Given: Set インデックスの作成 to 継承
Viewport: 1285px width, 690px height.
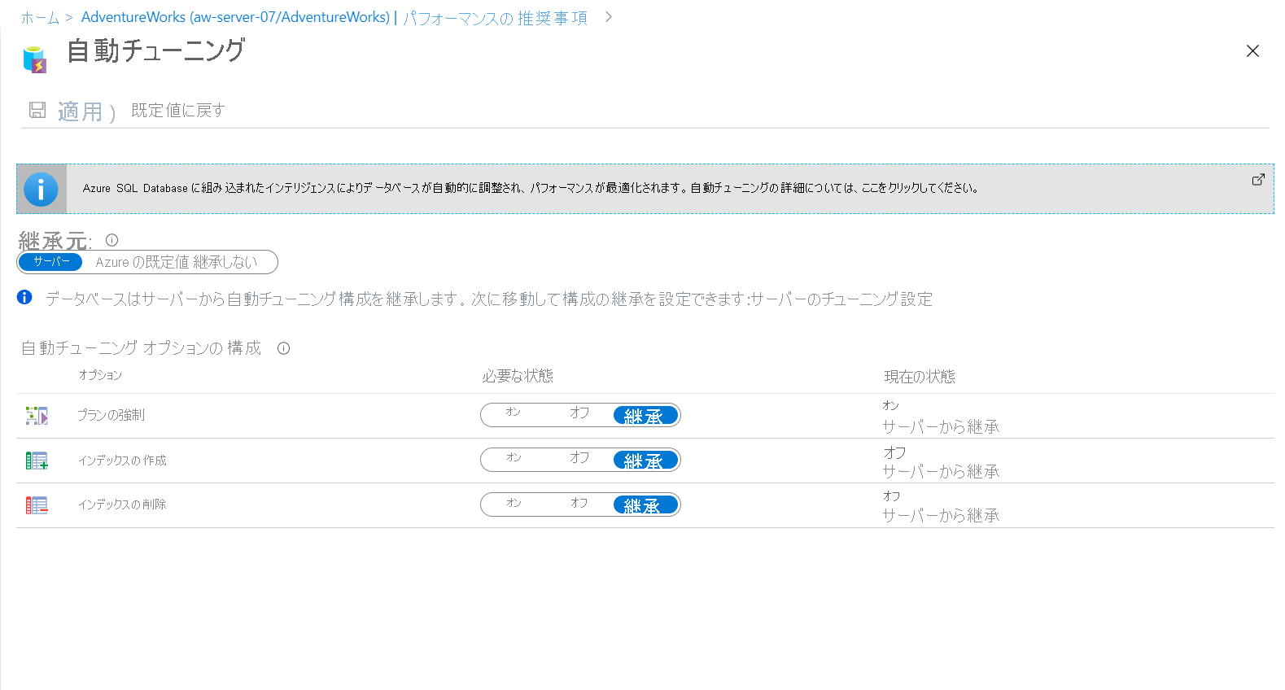Looking at the screenshot, I should pos(645,461).
